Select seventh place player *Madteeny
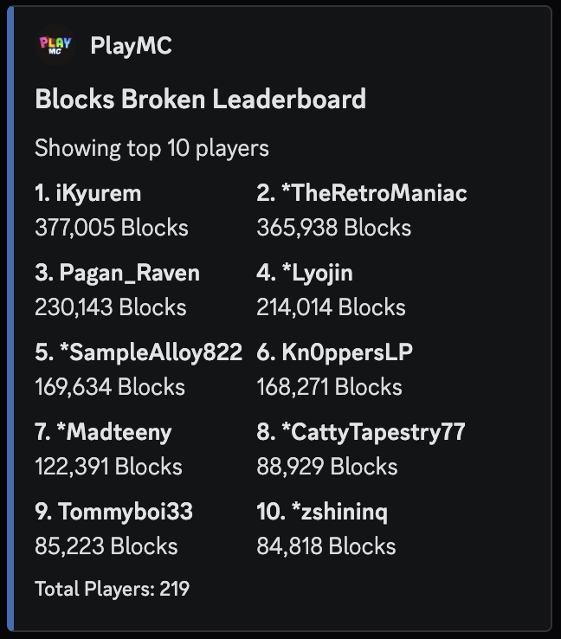The height and width of the screenshot is (639, 561). 104,432
